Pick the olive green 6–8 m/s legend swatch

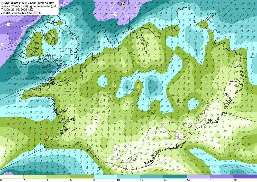coord(82,177)
